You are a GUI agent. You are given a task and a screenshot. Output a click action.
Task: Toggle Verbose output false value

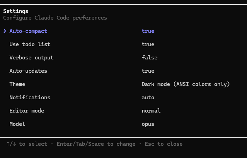click(149, 57)
